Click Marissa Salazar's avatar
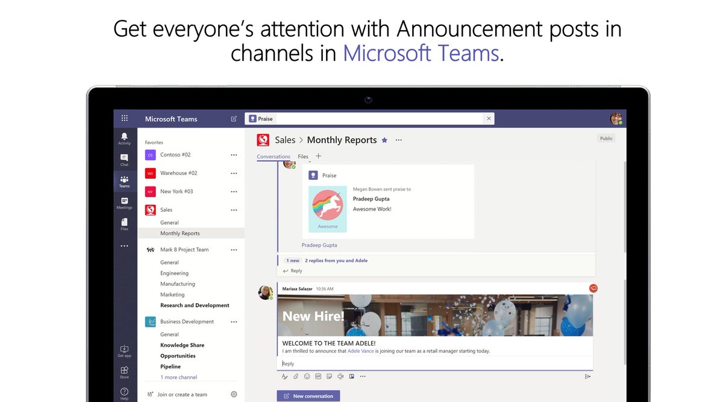 pyautogui.click(x=266, y=292)
